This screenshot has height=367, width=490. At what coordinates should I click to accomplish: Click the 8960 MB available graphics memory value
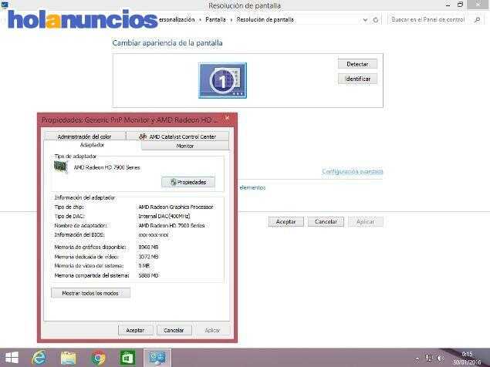[x=148, y=247]
